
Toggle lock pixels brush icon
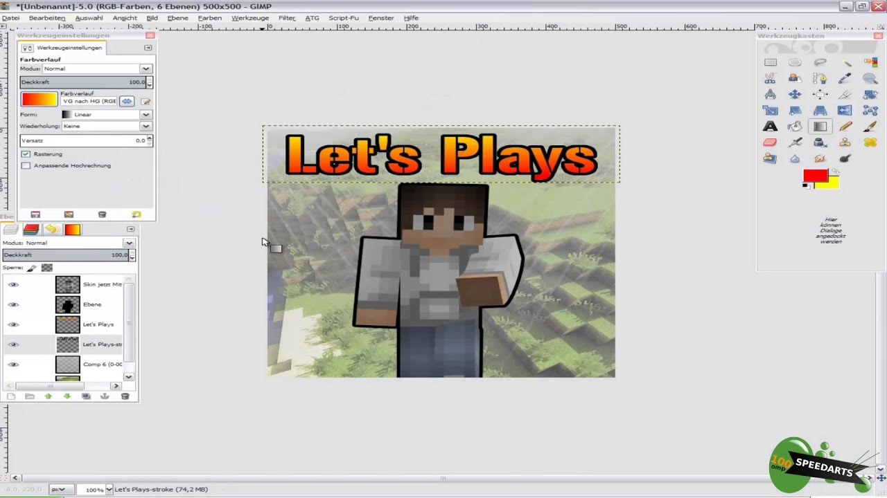click(32, 268)
